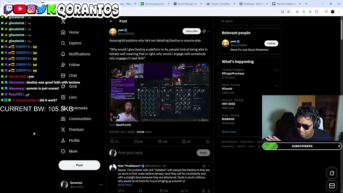The height and width of the screenshot is (193, 343).
Task: Bookmark this page with star icon
Action: click(288, 12)
